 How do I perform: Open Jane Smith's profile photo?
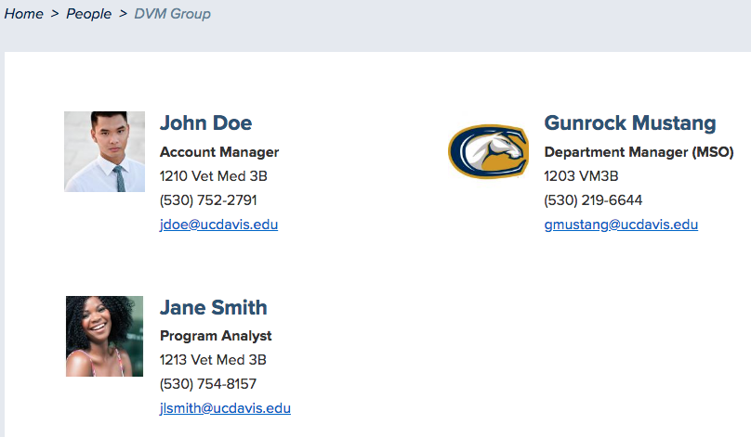coord(104,336)
